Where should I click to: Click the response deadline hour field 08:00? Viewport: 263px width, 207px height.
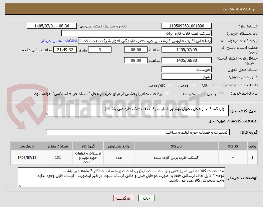pyautogui.click(x=136, y=50)
